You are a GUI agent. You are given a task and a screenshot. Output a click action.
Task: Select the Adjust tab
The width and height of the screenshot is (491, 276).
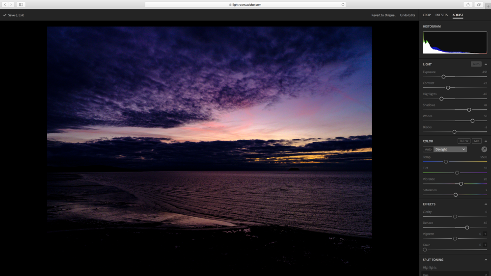click(458, 15)
